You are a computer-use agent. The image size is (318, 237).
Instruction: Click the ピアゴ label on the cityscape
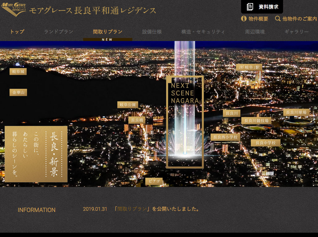pyautogui.click(x=154, y=181)
